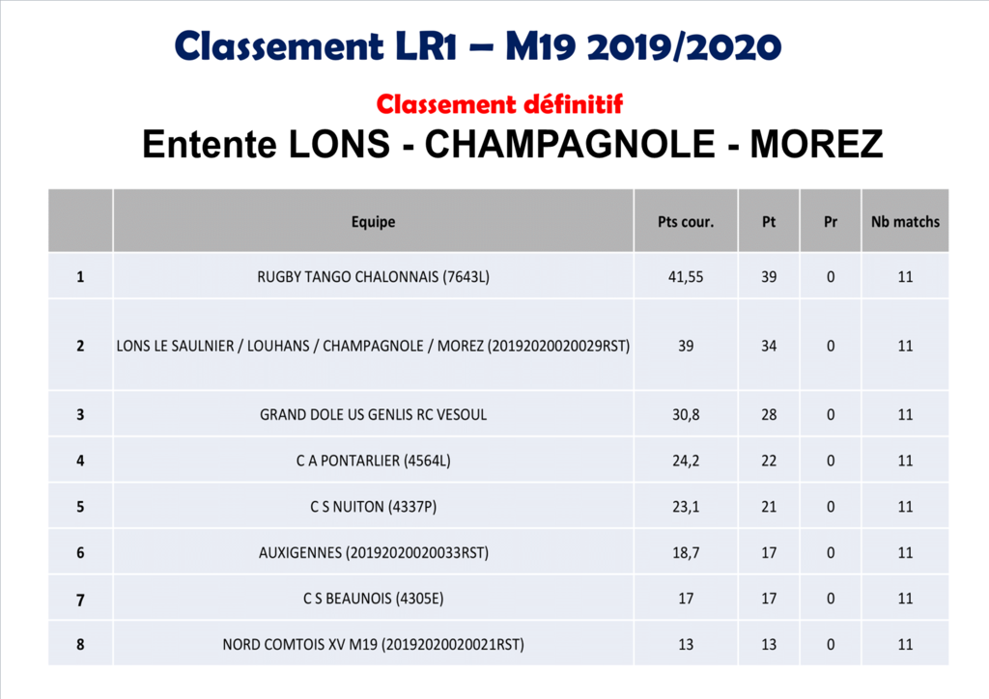Click the 'Nb matchs' column header

click(x=905, y=222)
